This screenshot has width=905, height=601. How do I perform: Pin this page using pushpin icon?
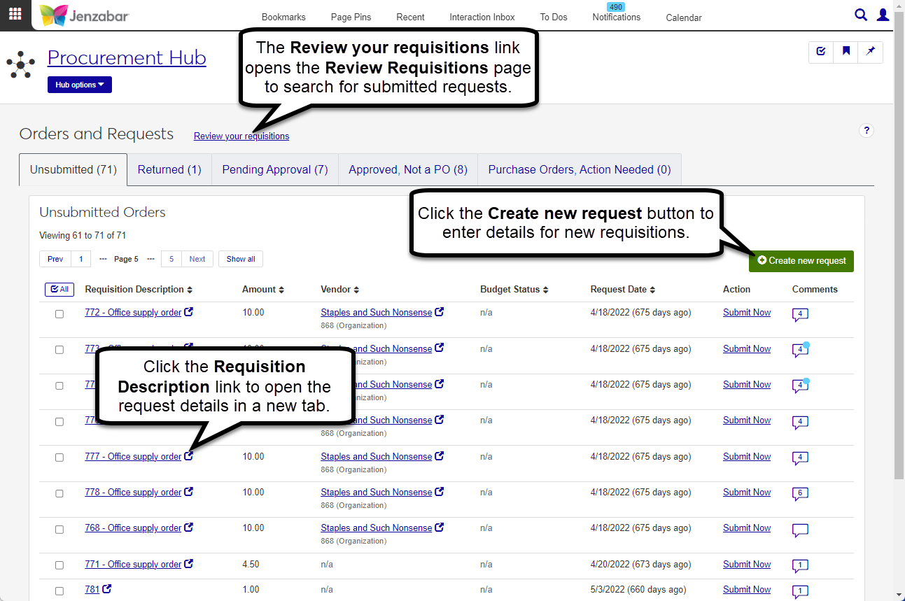tap(871, 52)
